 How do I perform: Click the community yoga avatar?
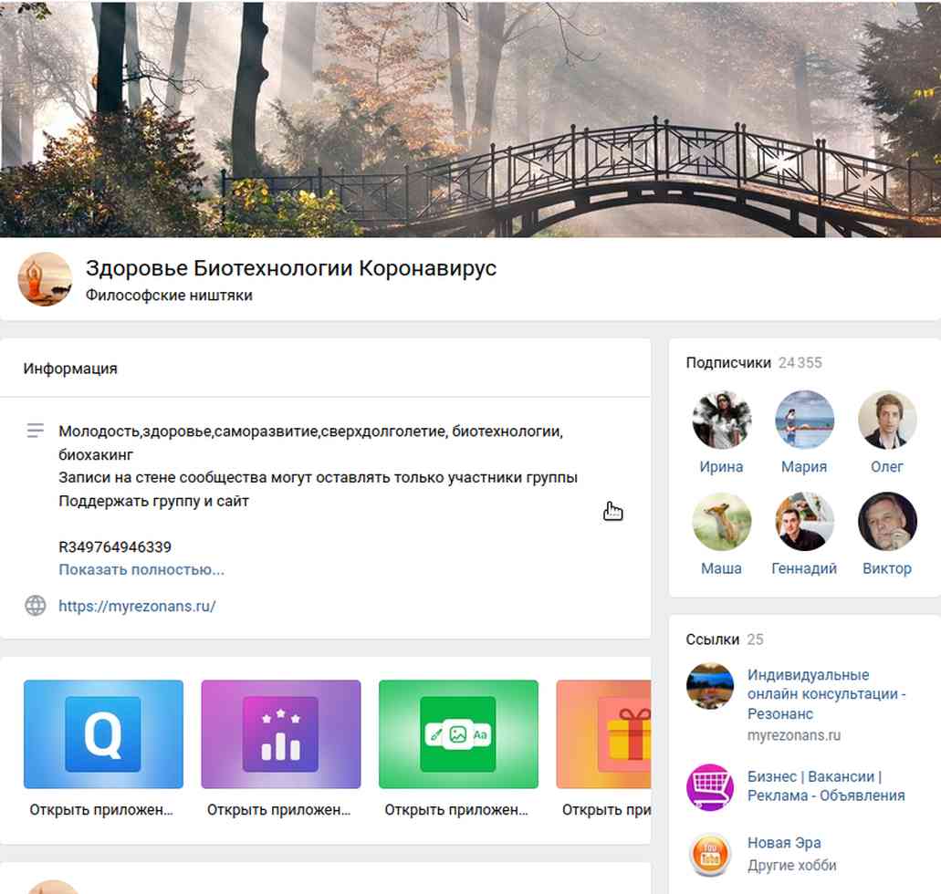click(45, 279)
